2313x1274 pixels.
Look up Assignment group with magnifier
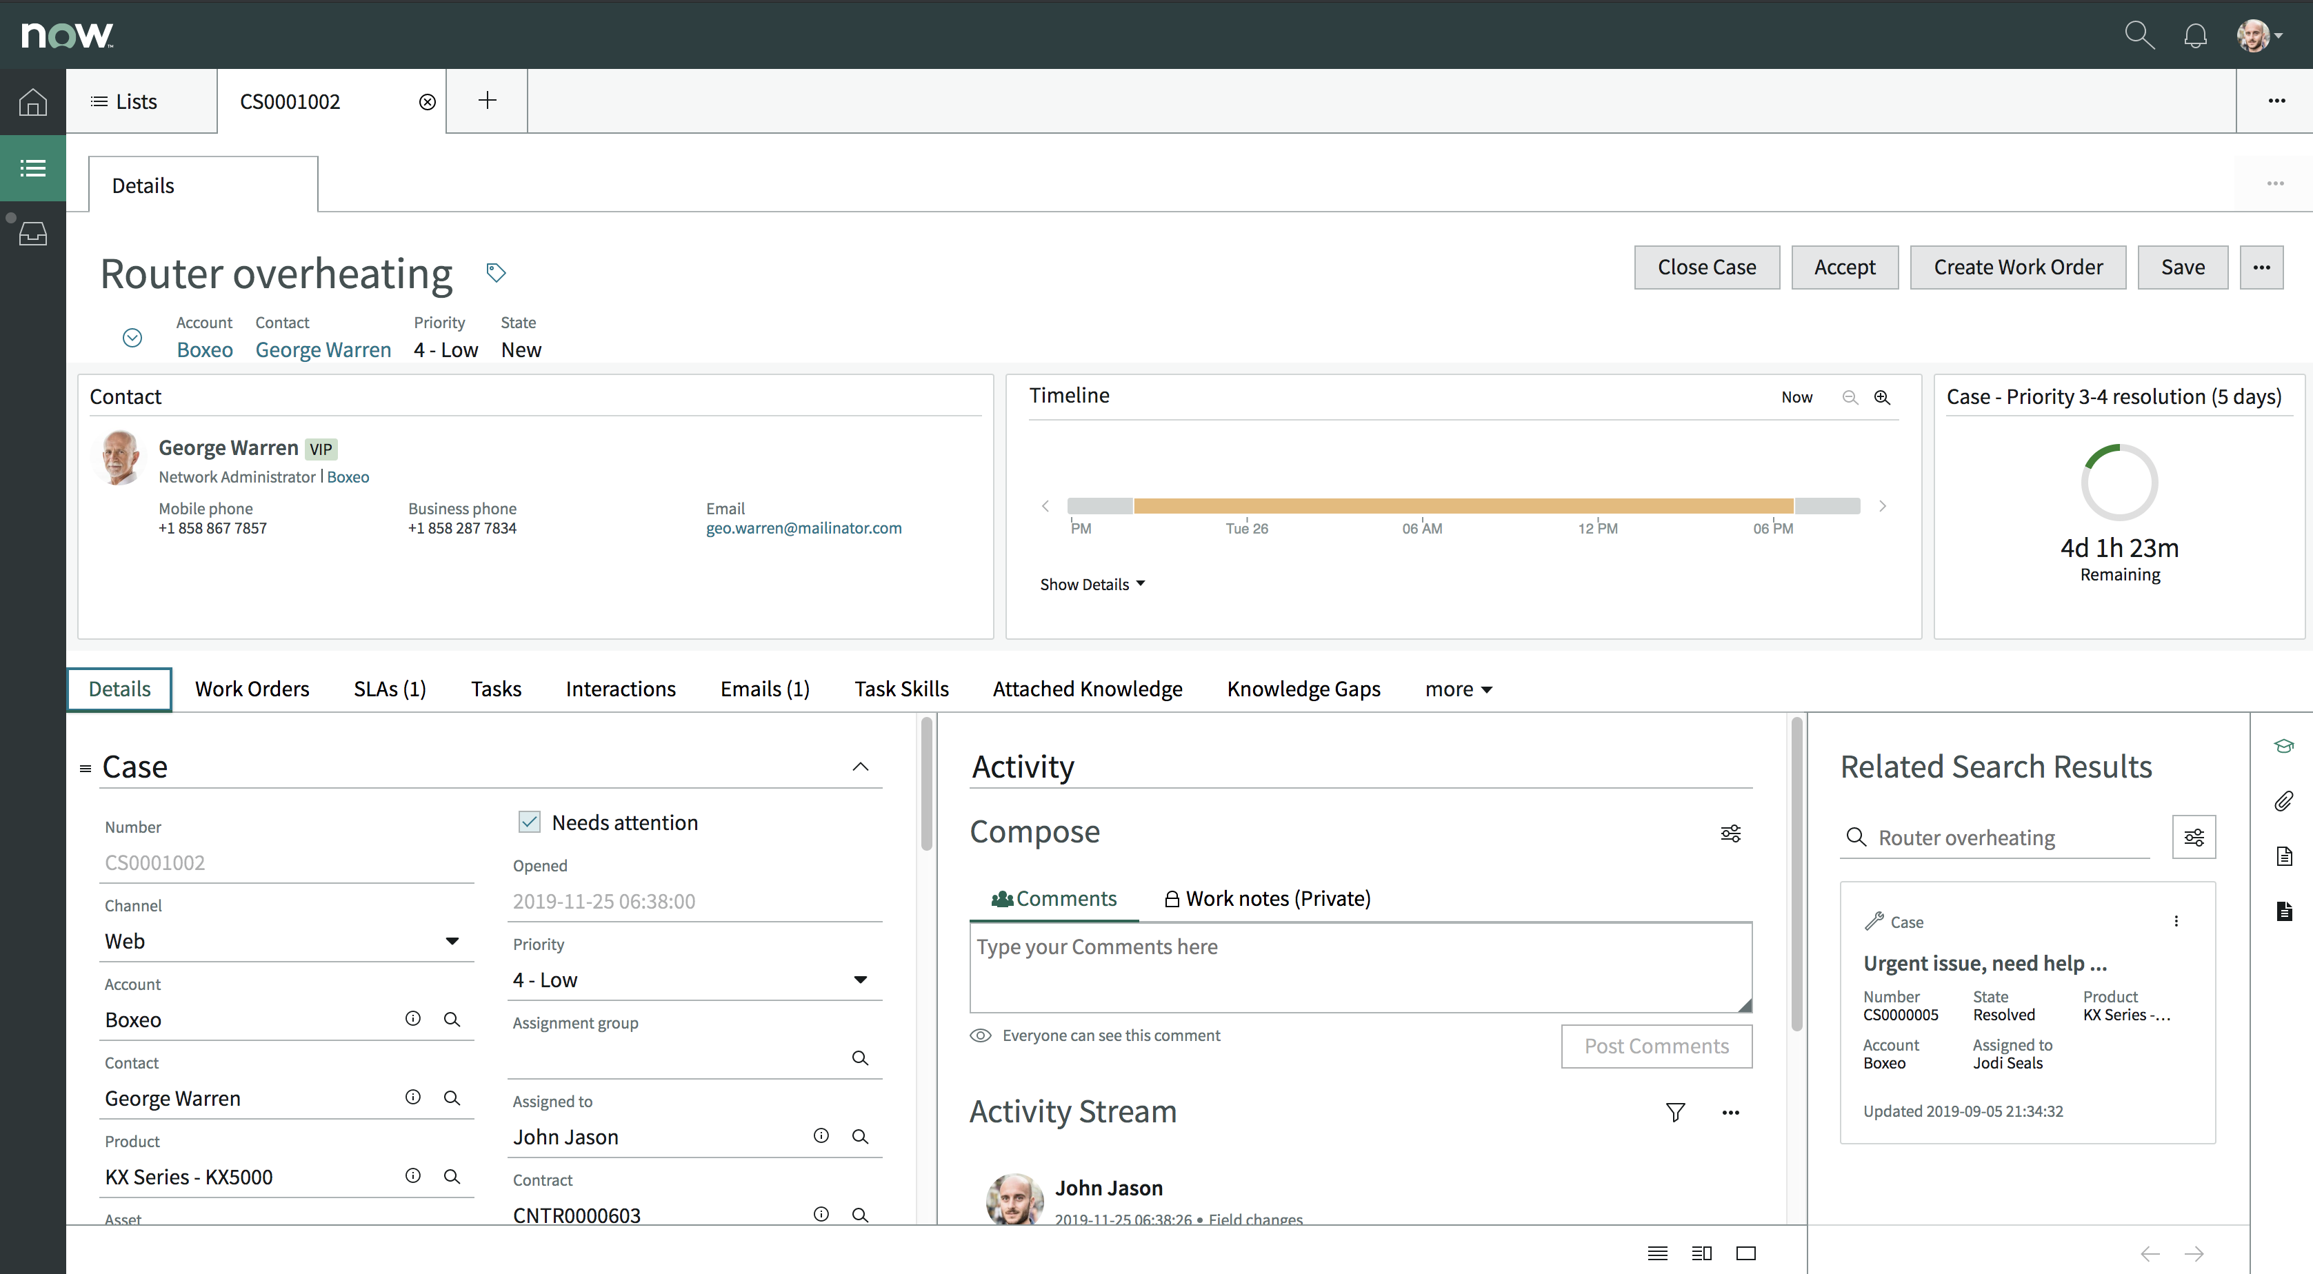pos(860,1058)
